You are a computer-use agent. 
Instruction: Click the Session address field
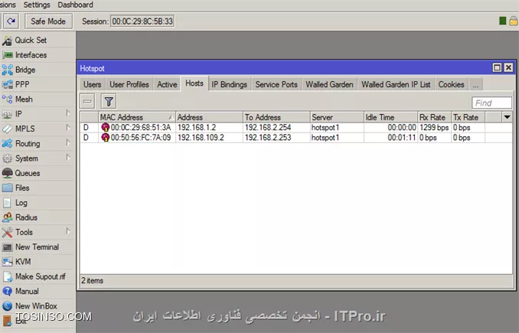point(142,21)
